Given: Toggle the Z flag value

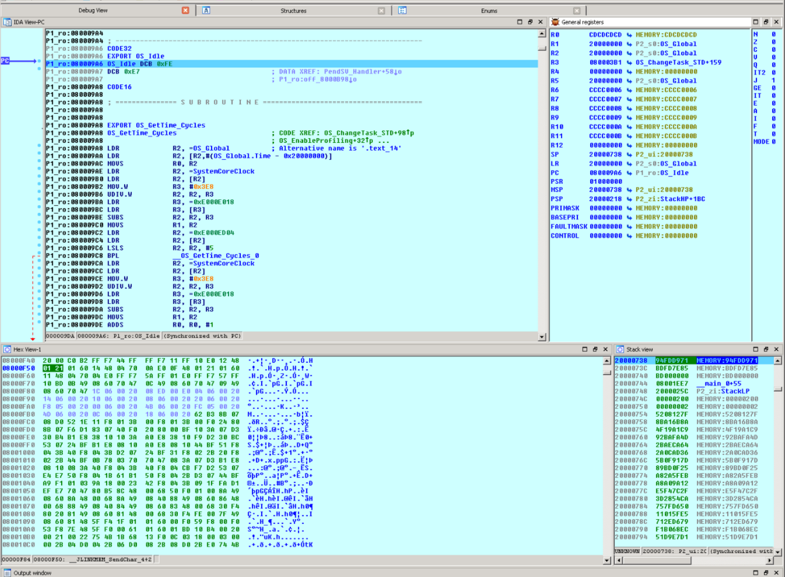Looking at the screenshot, I should click(773, 42).
